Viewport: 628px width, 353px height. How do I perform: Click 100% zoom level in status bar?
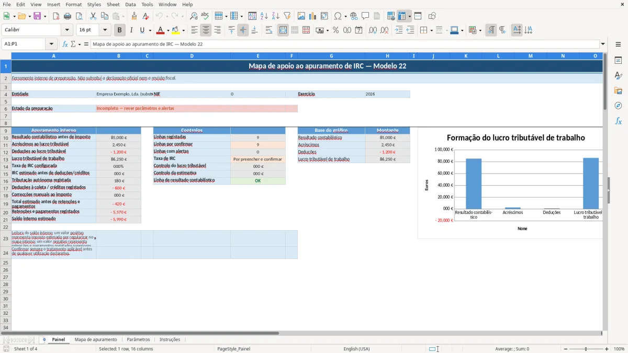[x=619, y=349]
